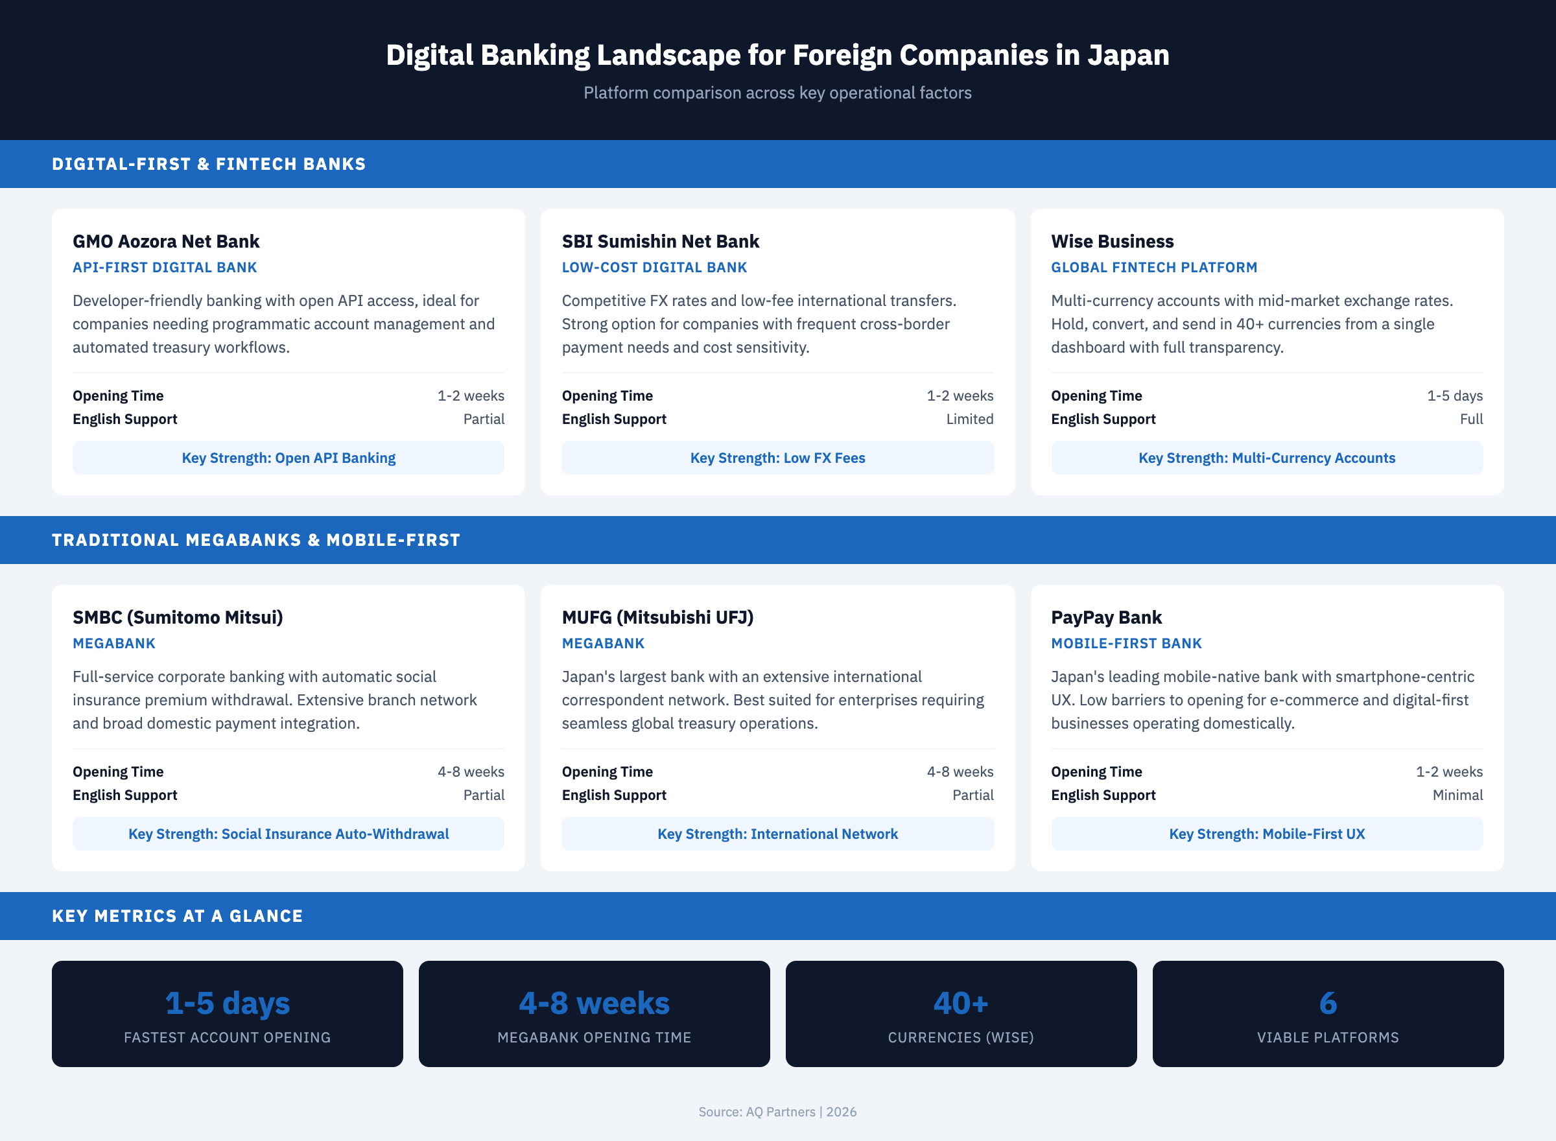Click the GMO Aozora Net Bank card title
1556x1141 pixels.
coord(166,241)
